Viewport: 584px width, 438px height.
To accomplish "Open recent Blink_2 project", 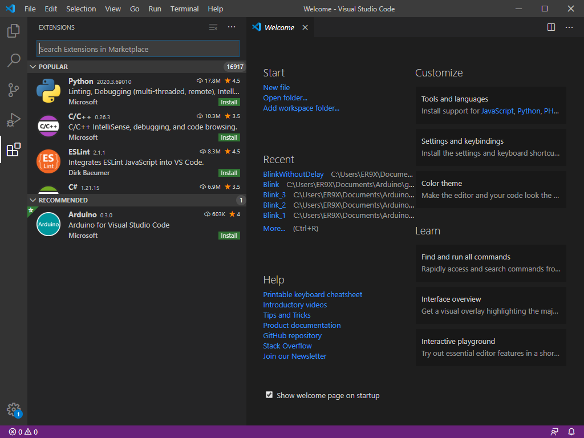I will 274,205.
